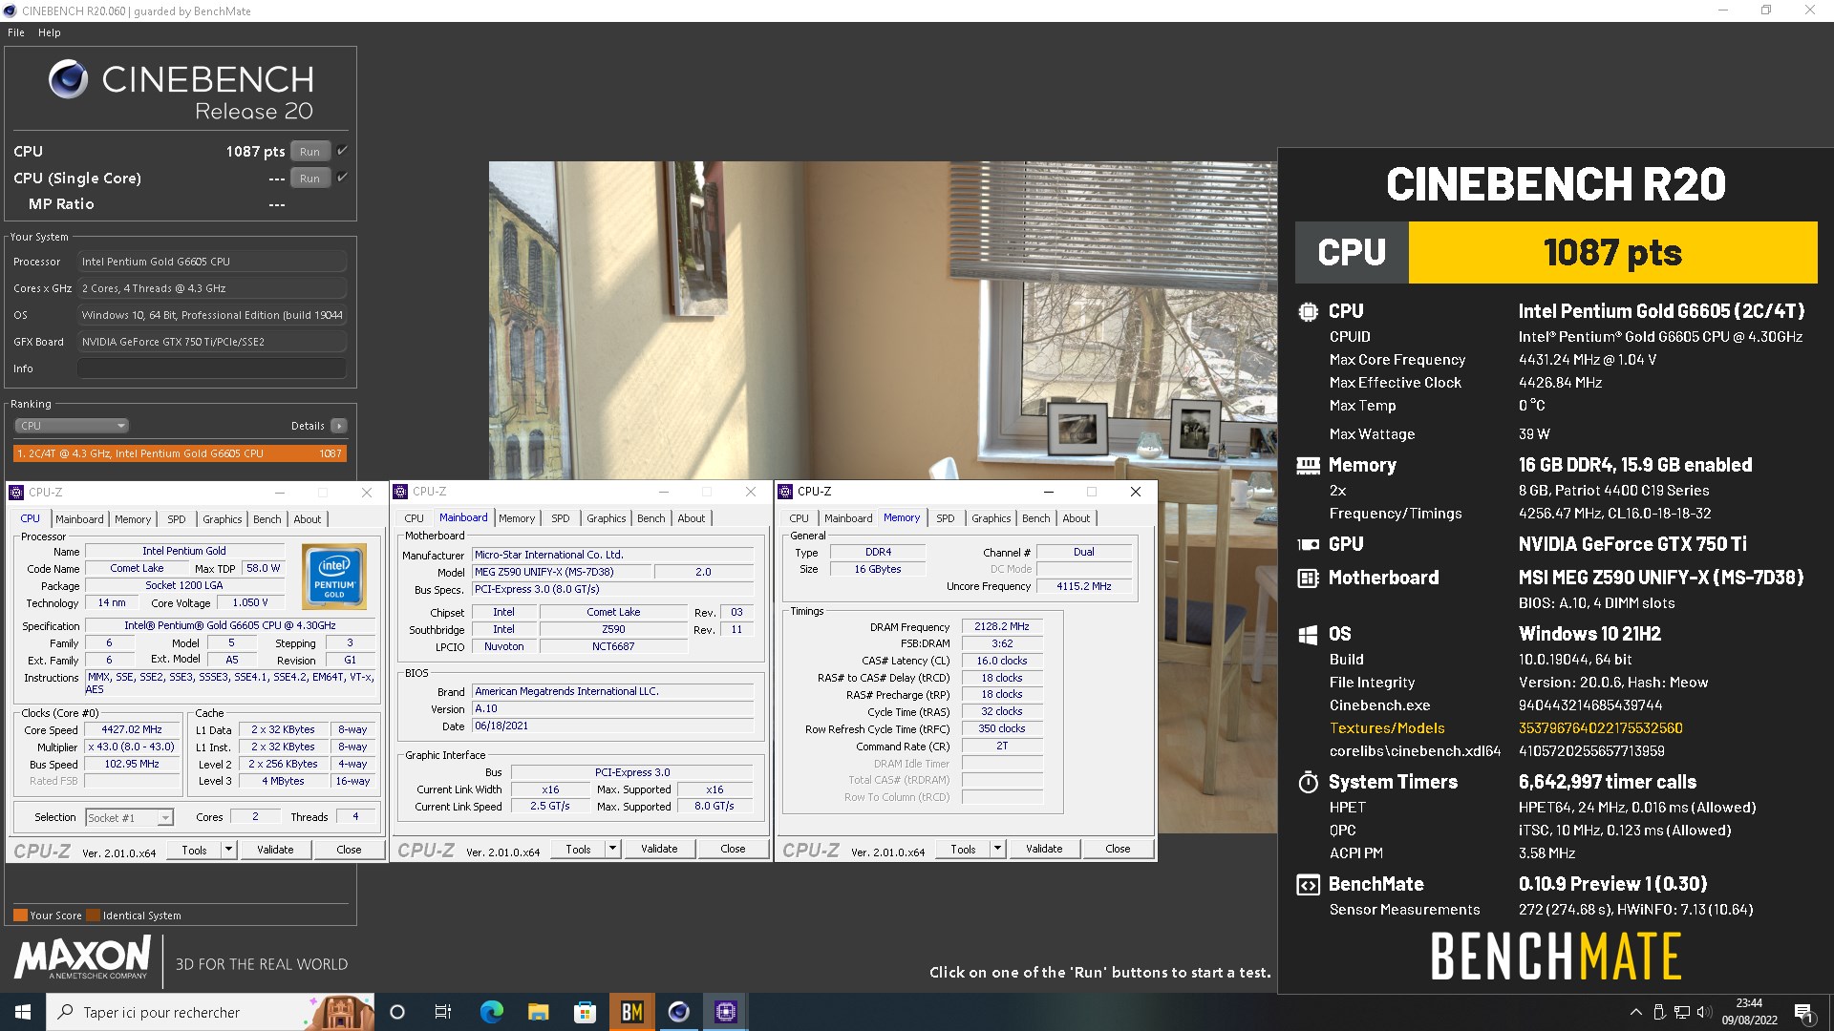This screenshot has width=1834, height=1031.
Task: Select ranking entry 2C/4T Pentium Gold G6605
Action: pos(180,453)
